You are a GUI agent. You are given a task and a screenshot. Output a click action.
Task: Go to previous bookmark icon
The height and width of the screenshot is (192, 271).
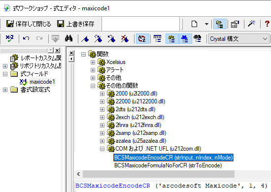[111, 39]
